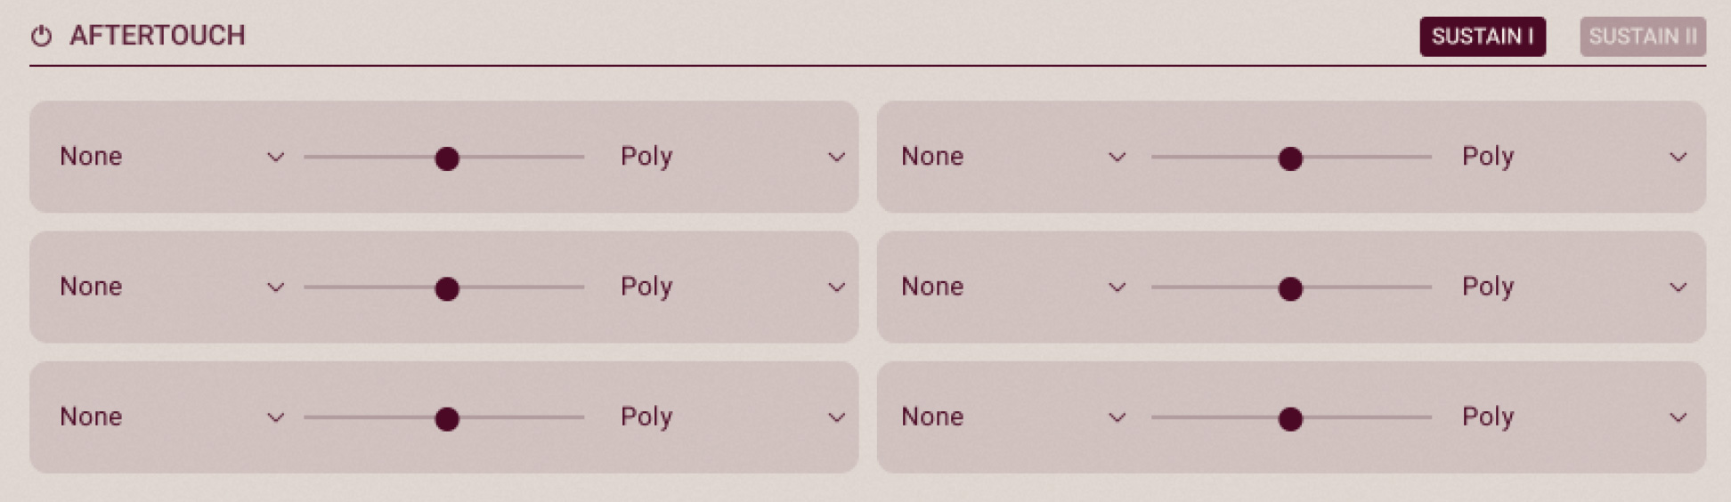Switch to the Sustain I tab
The image size is (1731, 502).
point(1482,36)
